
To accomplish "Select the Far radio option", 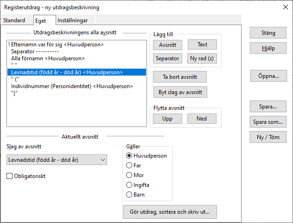I will click(129, 166).
